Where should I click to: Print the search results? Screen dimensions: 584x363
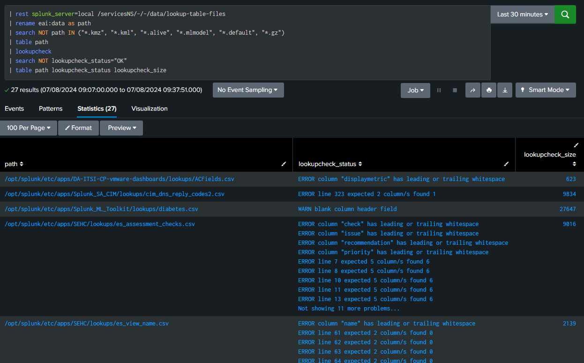coord(489,90)
